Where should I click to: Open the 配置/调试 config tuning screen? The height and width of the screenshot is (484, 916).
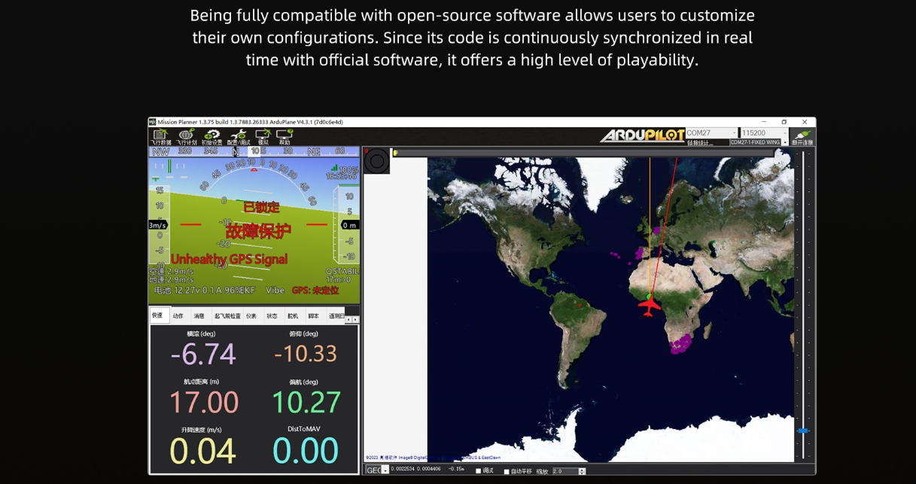239,136
